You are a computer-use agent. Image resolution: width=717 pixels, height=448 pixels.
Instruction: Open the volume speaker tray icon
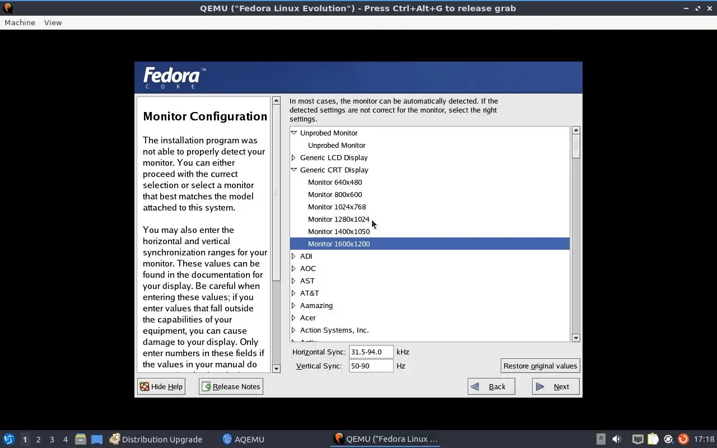(617, 439)
